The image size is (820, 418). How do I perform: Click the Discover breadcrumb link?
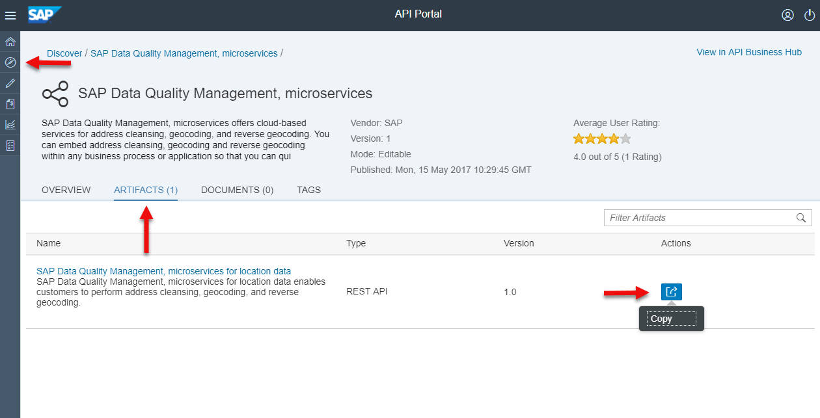tap(64, 53)
